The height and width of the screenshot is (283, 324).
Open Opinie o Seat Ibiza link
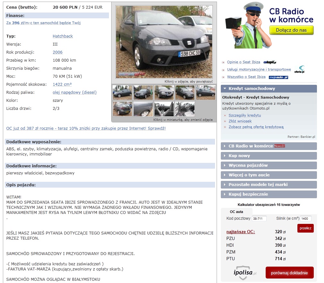pos(244,62)
